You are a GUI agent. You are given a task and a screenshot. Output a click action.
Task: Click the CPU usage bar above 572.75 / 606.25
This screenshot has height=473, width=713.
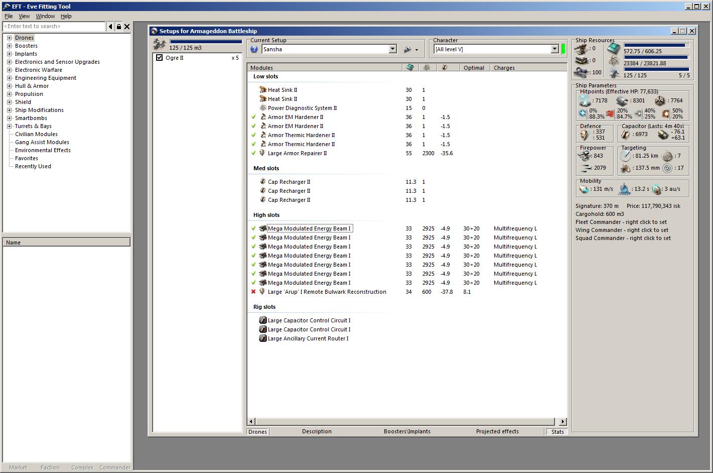pos(656,45)
